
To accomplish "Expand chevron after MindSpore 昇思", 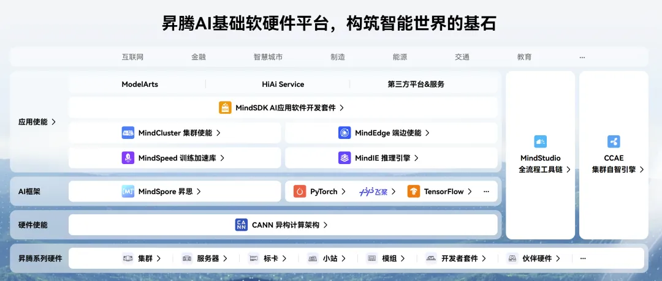I will 199,192.
